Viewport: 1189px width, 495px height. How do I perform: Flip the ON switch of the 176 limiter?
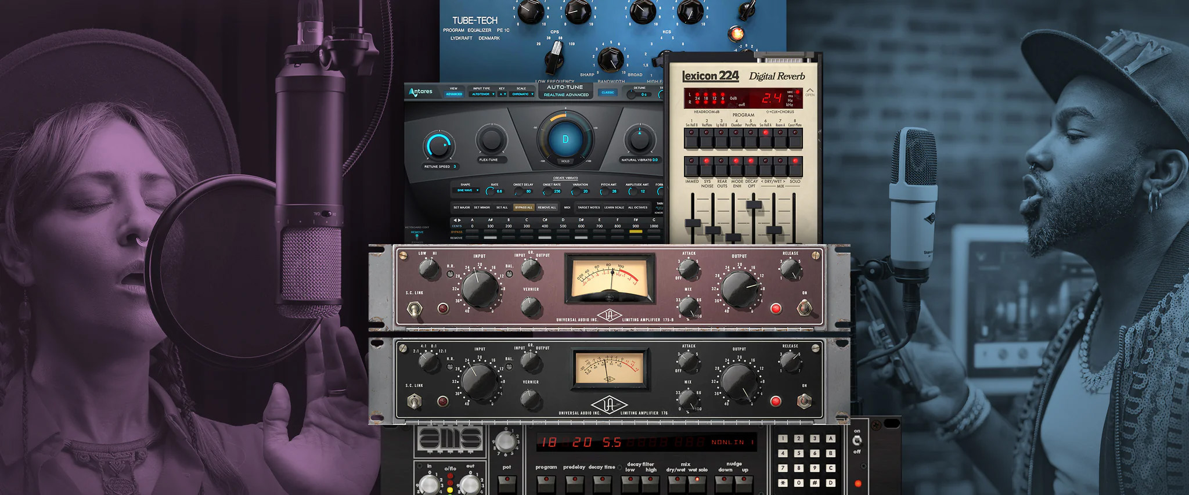pos(804,400)
